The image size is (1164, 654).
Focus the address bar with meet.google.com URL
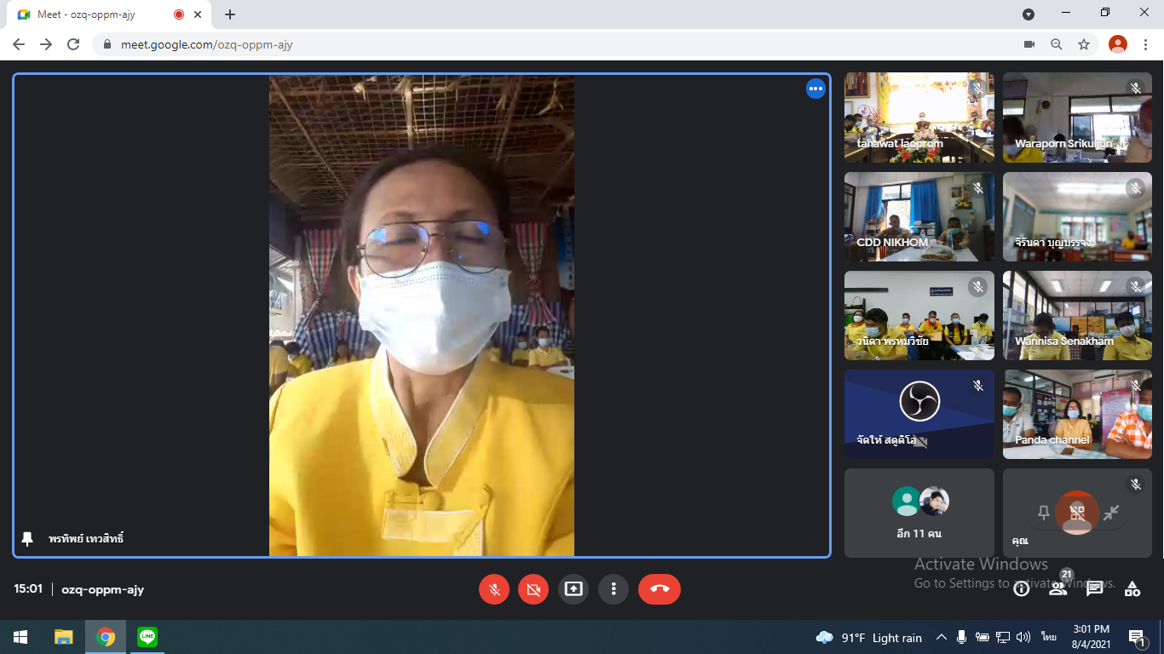pos(554,44)
